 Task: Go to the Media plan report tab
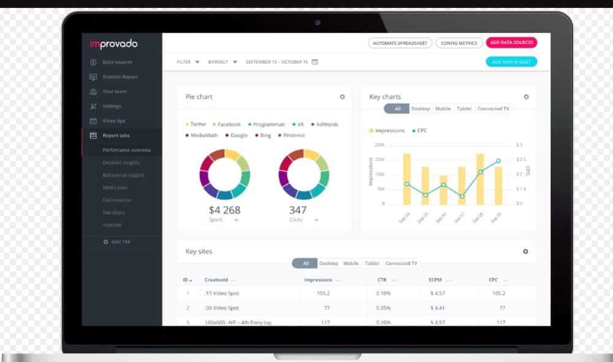click(x=116, y=188)
